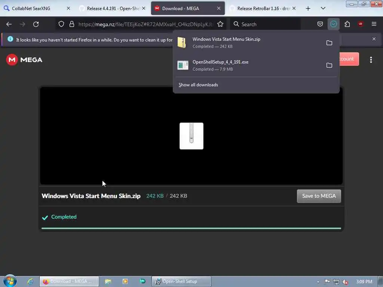Go back using the browser back arrow

(9, 24)
